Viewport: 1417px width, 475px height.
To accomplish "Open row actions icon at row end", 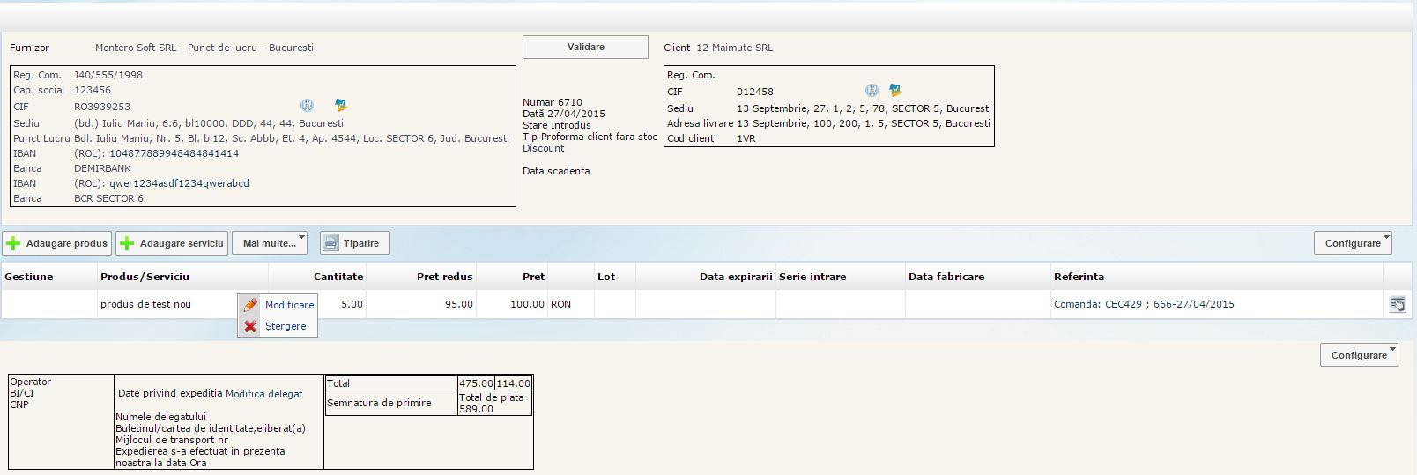I will pos(1397,304).
